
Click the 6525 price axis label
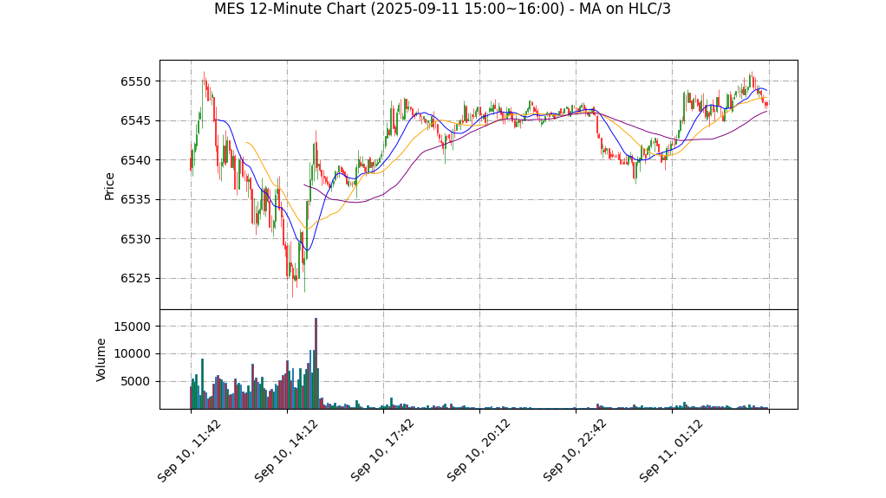(135, 278)
